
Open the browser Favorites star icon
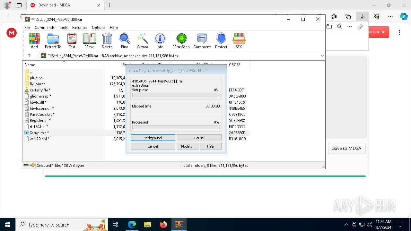tap(334, 16)
